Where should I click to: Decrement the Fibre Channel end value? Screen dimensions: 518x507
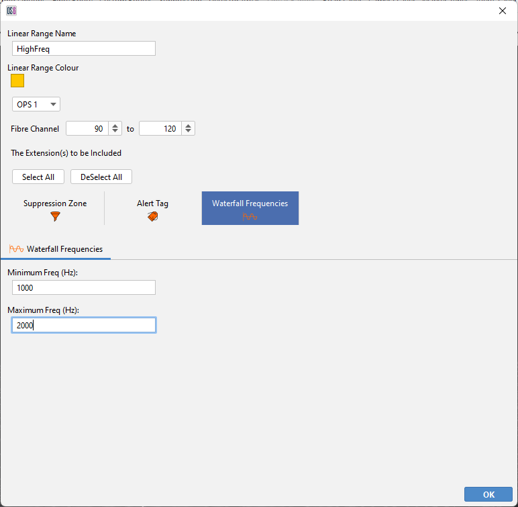[x=189, y=132]
